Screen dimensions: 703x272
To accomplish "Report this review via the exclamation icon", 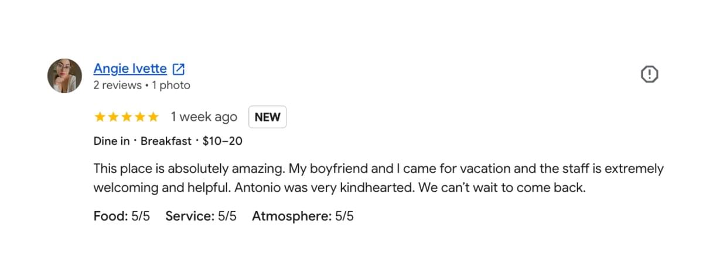I will coord(650,74).
